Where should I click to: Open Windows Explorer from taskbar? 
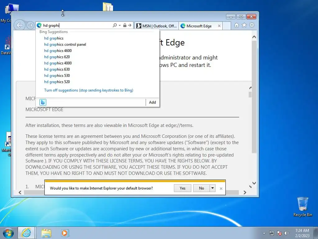(x=46, y=233)
